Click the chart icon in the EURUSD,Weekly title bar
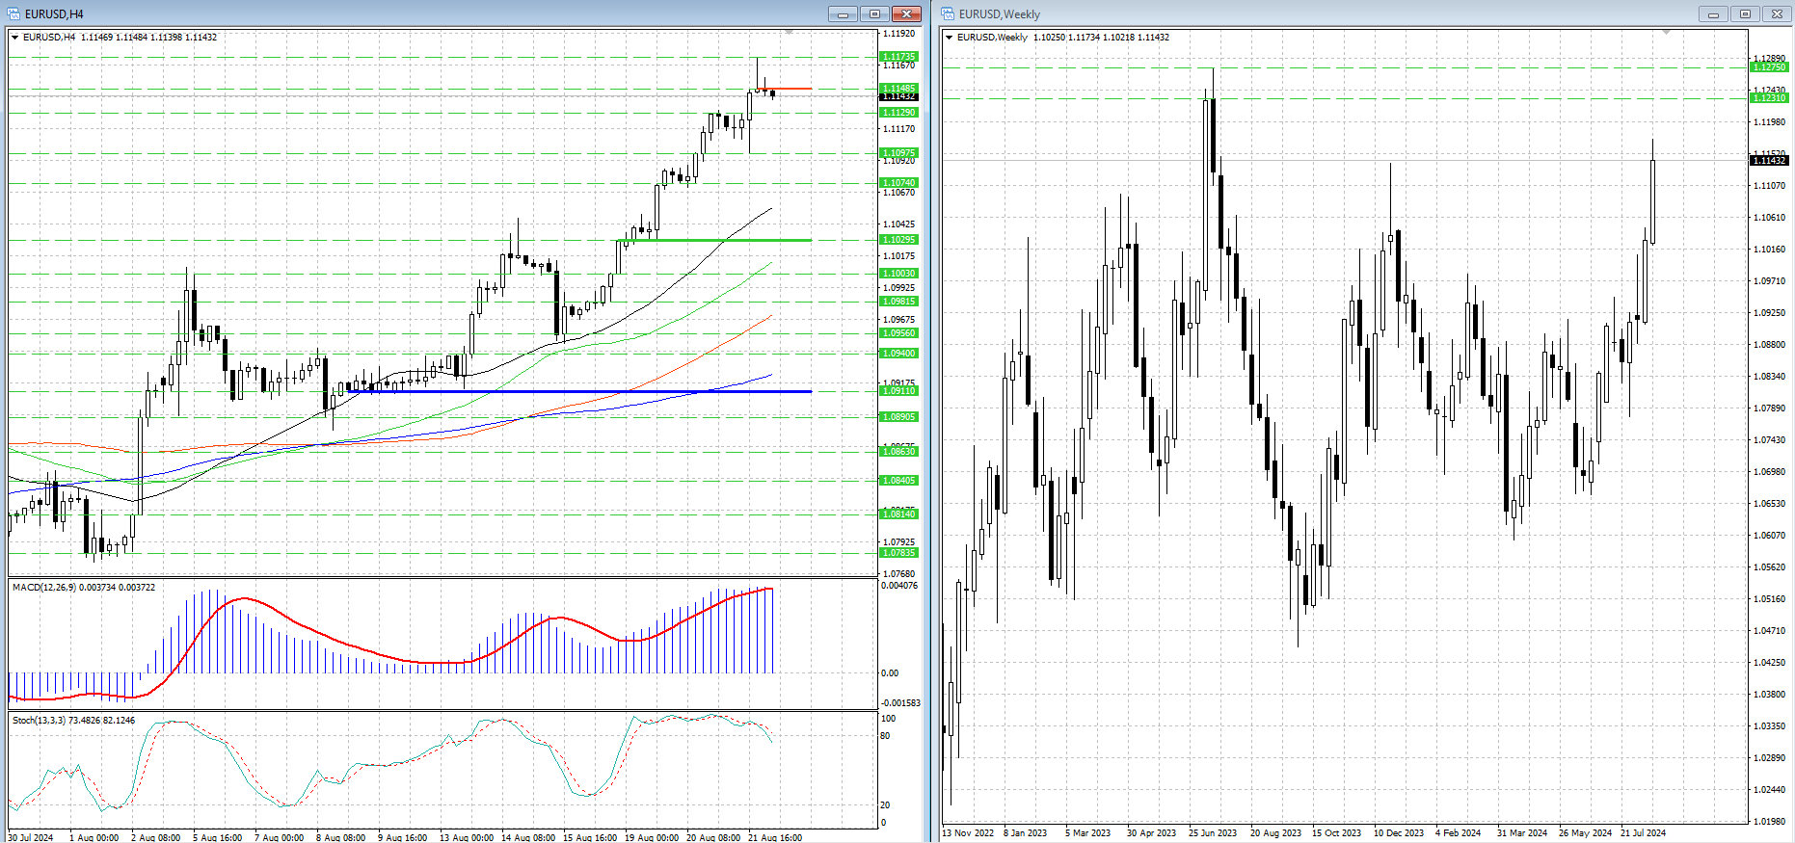The width and height of the screenshot is (1795, 843). [948, 13]
